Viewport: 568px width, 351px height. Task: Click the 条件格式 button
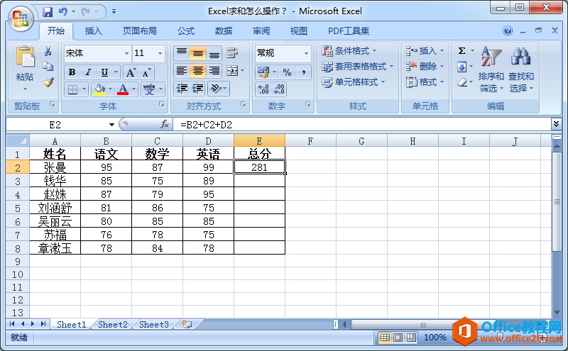(350, 50)
